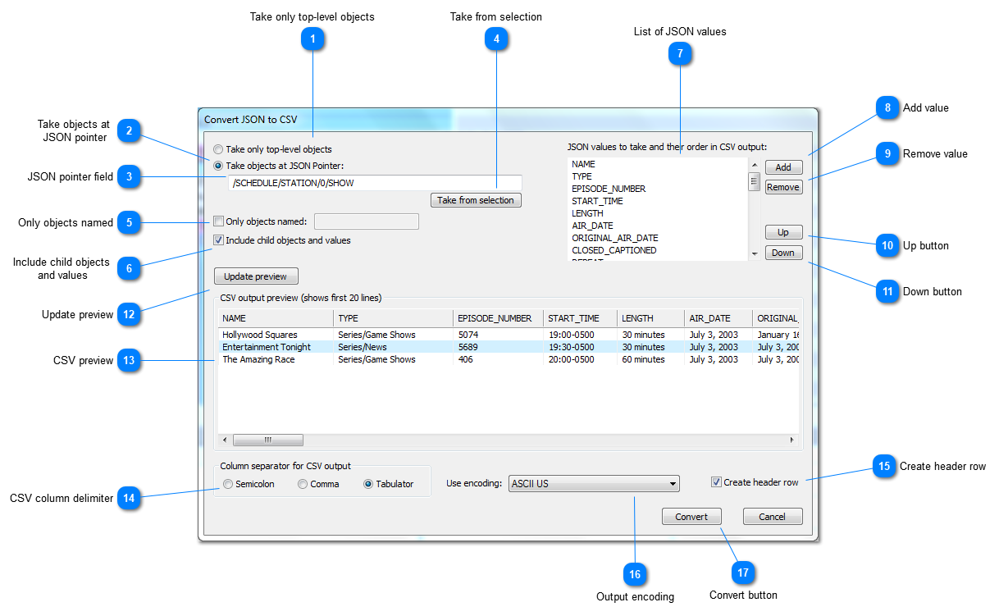Viewport: 999px width, 616px height.
Task: Click the horizontal scrollbar below the CSV preview
Action: 267,440
